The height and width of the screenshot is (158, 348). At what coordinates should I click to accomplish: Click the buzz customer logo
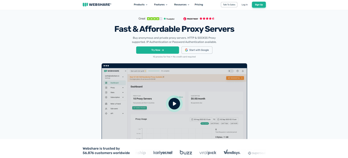coord(186,153)
